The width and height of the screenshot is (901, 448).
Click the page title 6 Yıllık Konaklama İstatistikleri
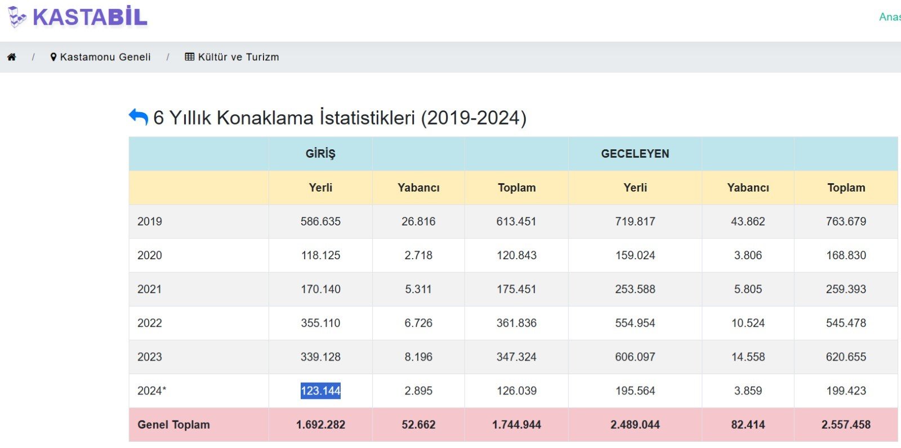click(340, 118)
